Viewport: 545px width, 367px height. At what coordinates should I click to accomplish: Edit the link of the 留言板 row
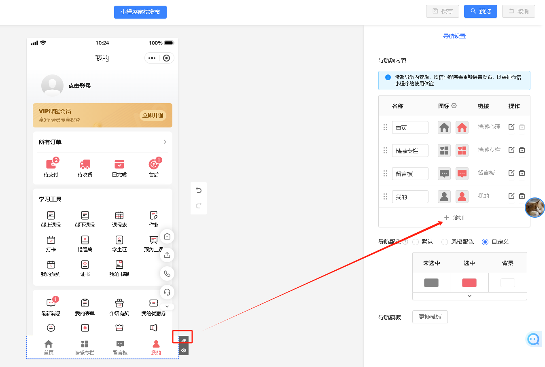pyautogui.click(x=511, y=173)
